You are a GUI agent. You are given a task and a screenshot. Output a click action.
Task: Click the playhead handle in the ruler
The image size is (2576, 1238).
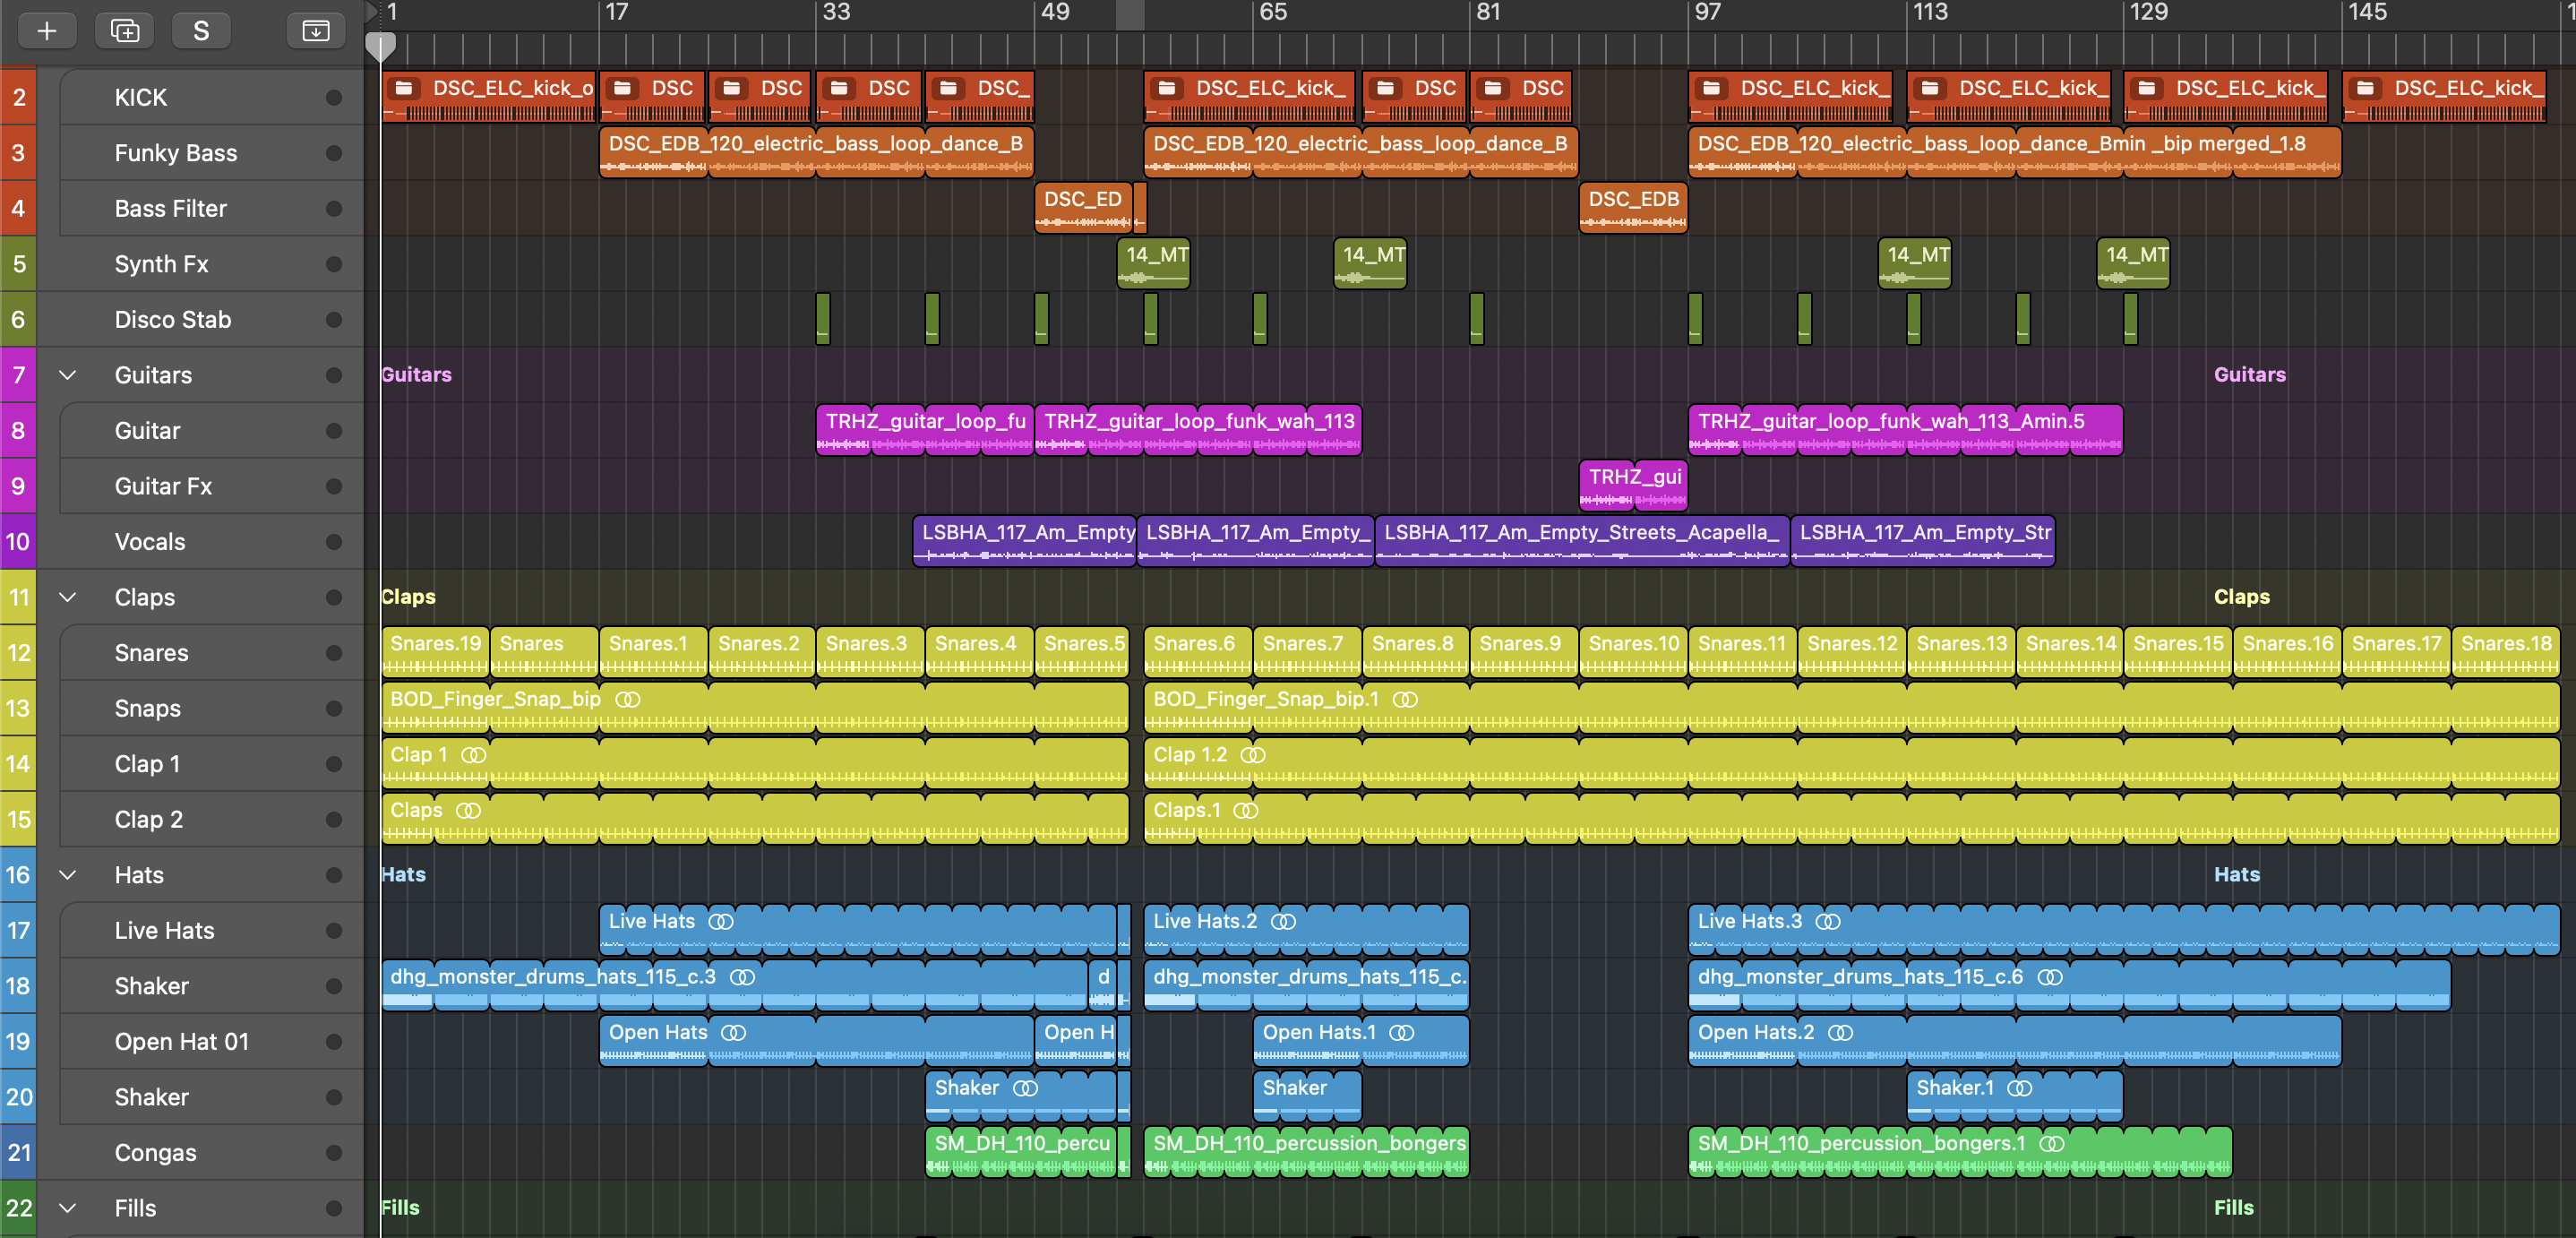[x=380, y=46]
